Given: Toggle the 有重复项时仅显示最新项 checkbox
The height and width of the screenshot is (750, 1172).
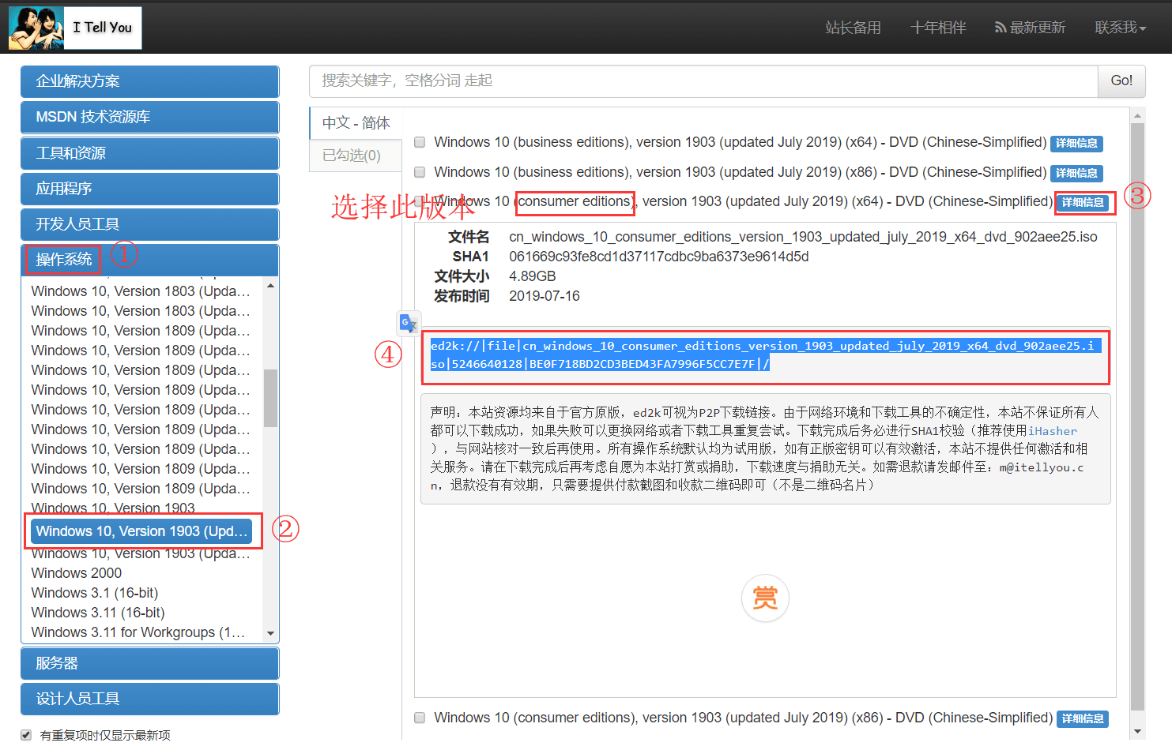Looking at the screenshot, I should [x=26, y=734].
